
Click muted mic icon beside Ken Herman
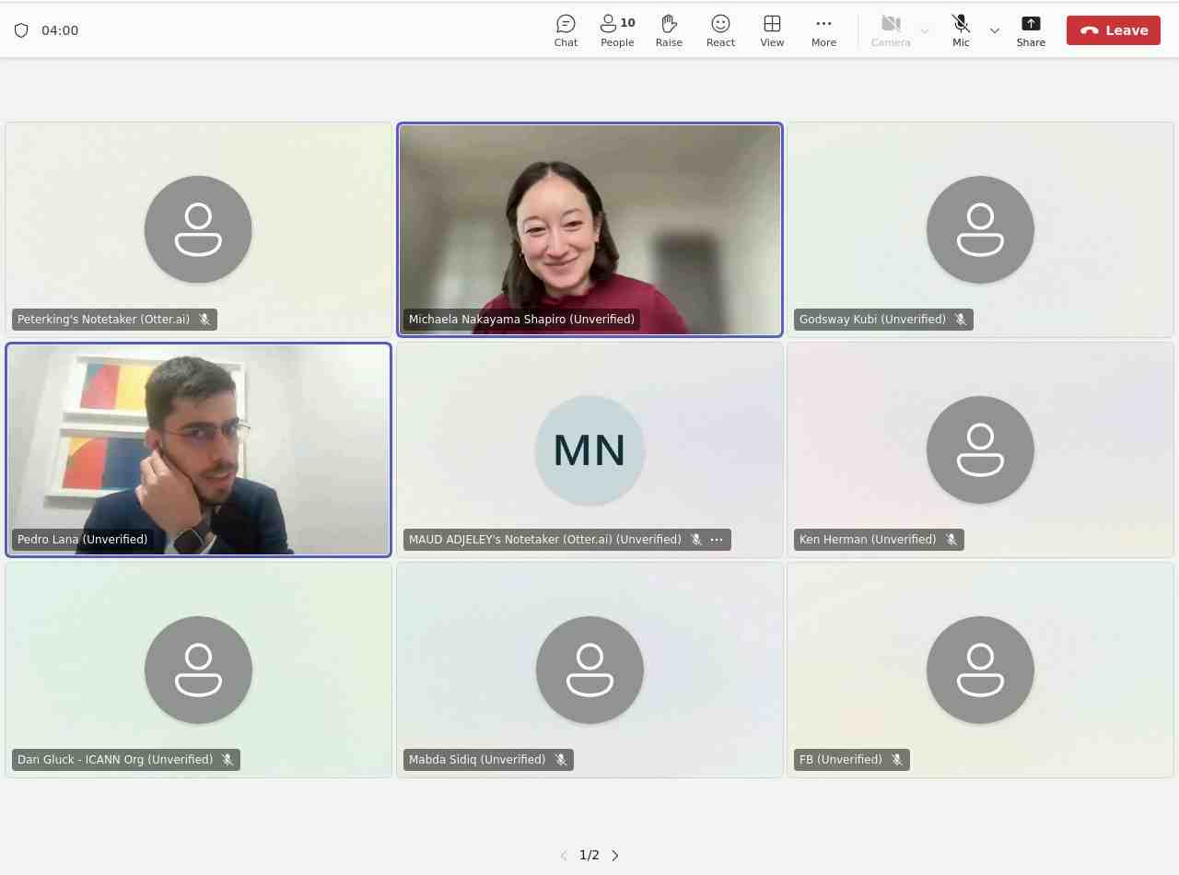[951, 540]
